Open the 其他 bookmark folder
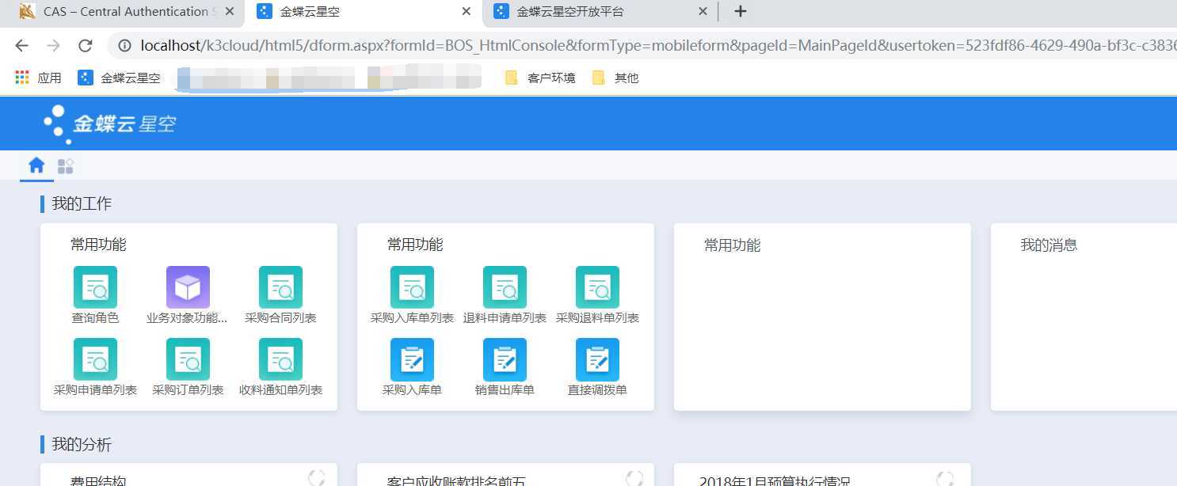 point(615,78)
